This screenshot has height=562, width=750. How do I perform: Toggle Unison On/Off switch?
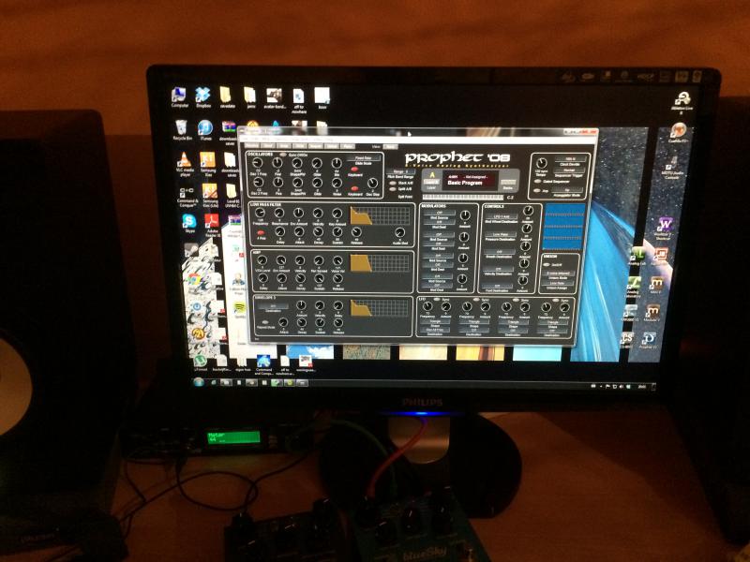click(x=547, y=264)
